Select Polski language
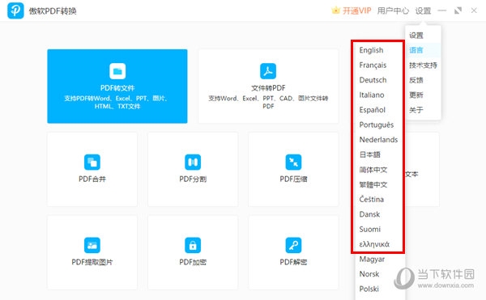Viewport: 486px width, 300px height. (369, 289)
